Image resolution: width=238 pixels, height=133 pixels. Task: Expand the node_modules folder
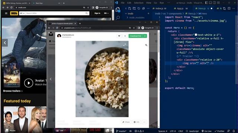127,17
